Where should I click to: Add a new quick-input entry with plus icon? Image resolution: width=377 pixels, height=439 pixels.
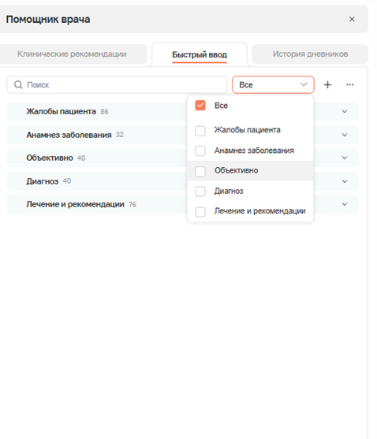pos(327,84)
